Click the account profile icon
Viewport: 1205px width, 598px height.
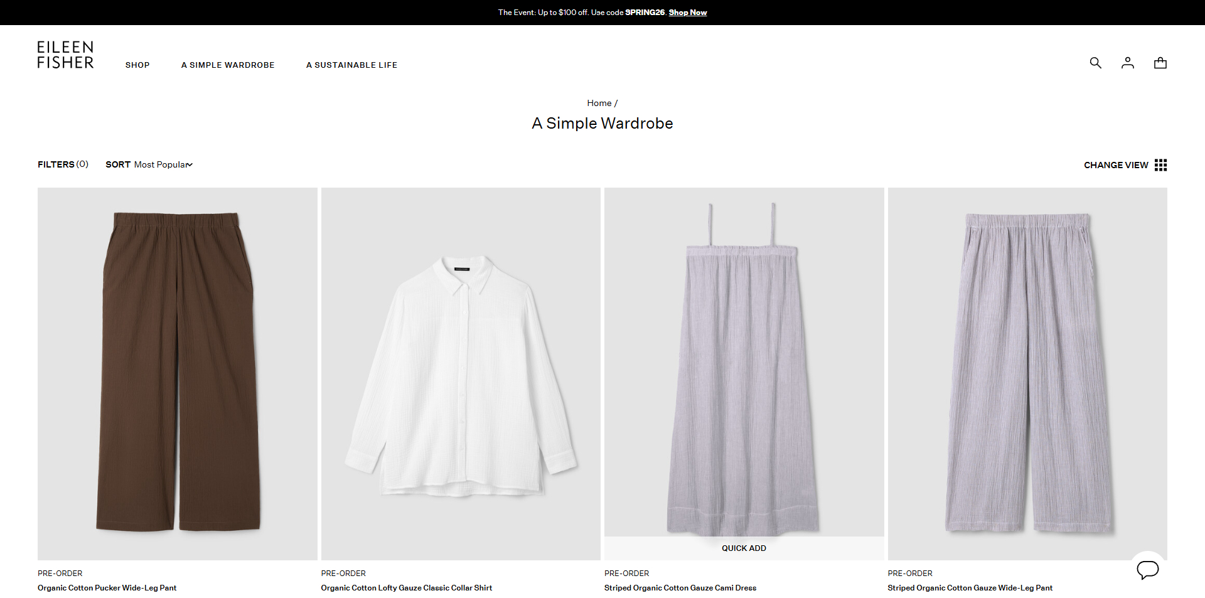click(x=1128, y=63)
